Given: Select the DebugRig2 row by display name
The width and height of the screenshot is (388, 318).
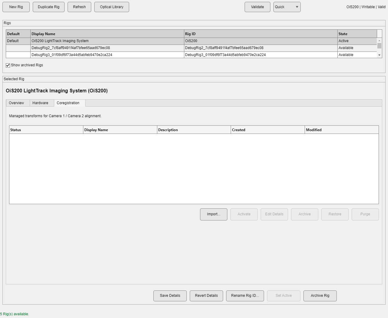Looking at the screenshot, I should pos(107,48).
